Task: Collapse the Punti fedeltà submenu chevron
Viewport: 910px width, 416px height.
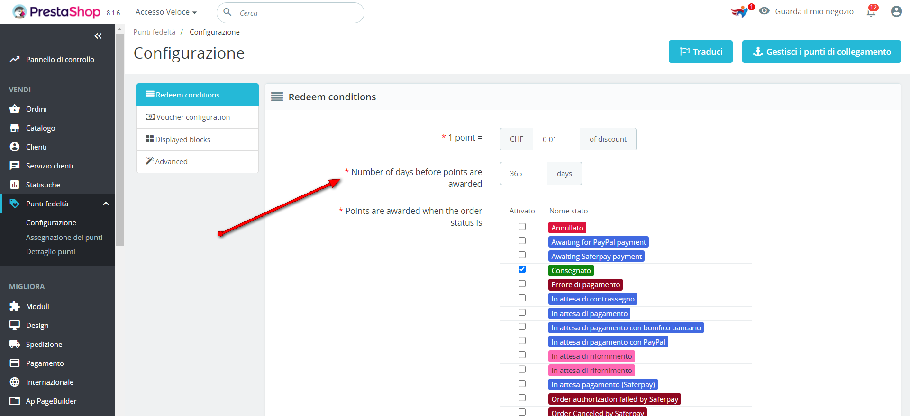Action: pyautogui.click(x=106, y=204)
